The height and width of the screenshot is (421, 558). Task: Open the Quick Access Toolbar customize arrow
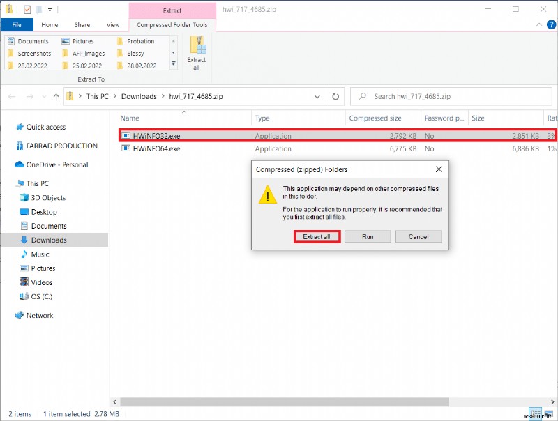[48, 9]
